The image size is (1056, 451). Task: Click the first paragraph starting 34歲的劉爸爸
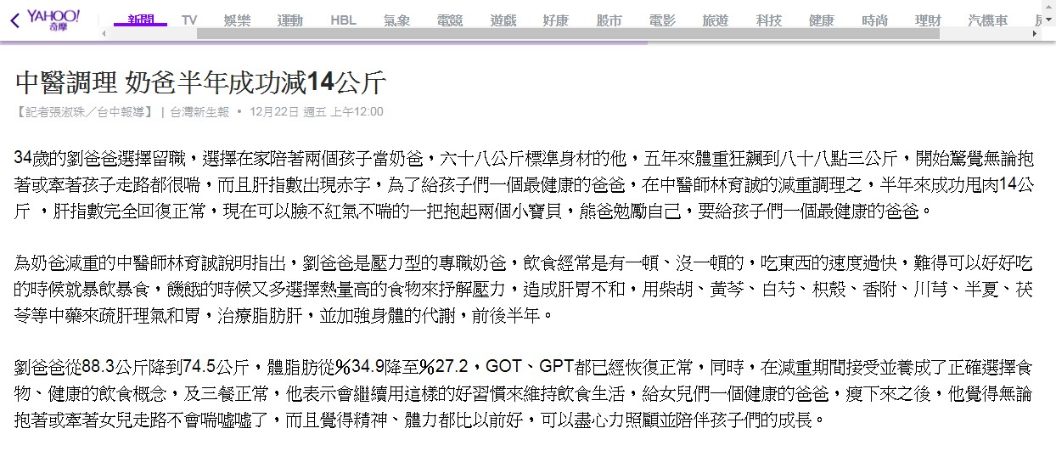tap(525, 184)
